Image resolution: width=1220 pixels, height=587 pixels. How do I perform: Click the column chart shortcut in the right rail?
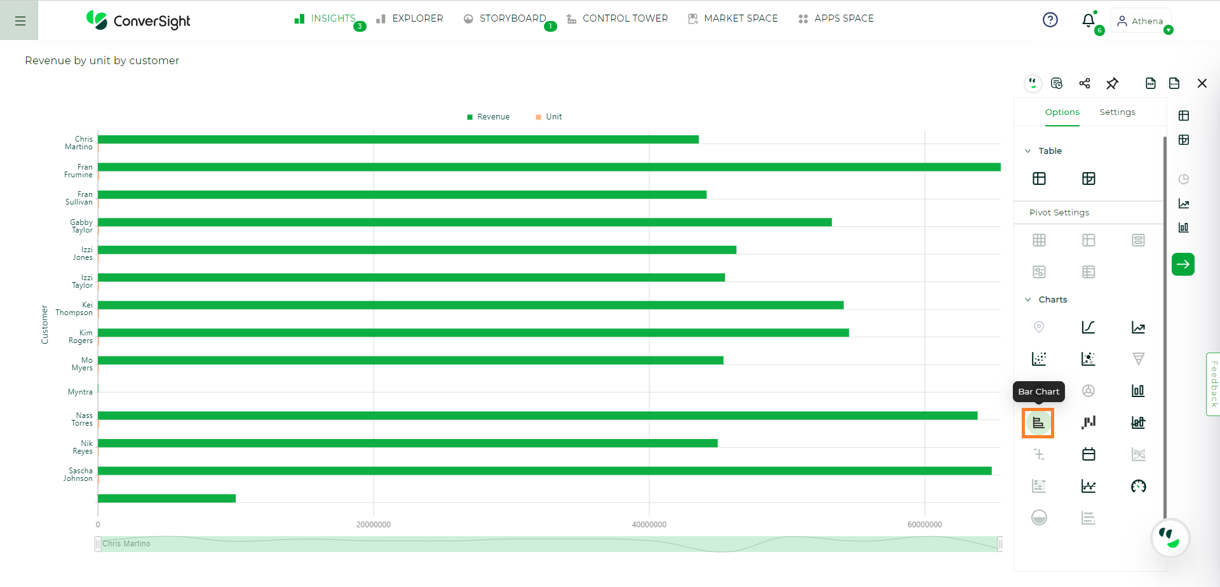coord(1184,227)
